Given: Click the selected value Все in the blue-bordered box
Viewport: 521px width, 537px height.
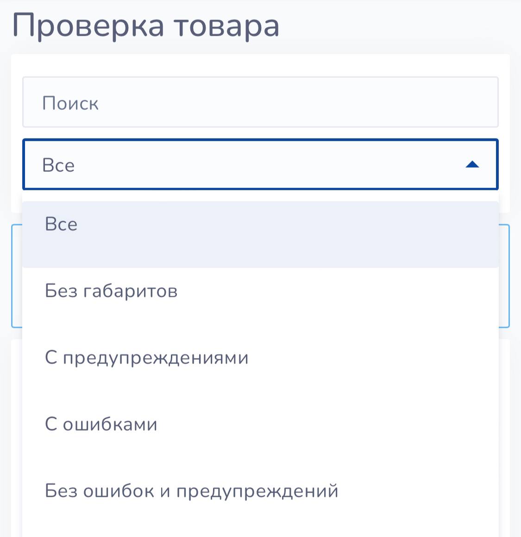Looking at the screenshot, I should point(58,165).
